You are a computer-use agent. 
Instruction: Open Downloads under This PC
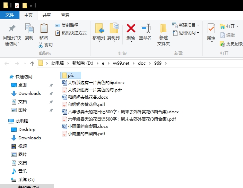(x=26, y=138)
